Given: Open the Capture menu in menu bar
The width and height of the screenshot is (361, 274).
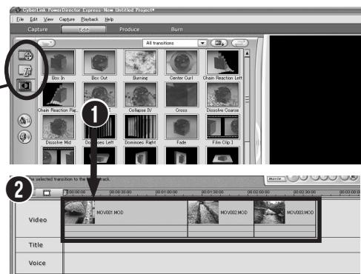Looking at the screenshot, I should (67, 19).
